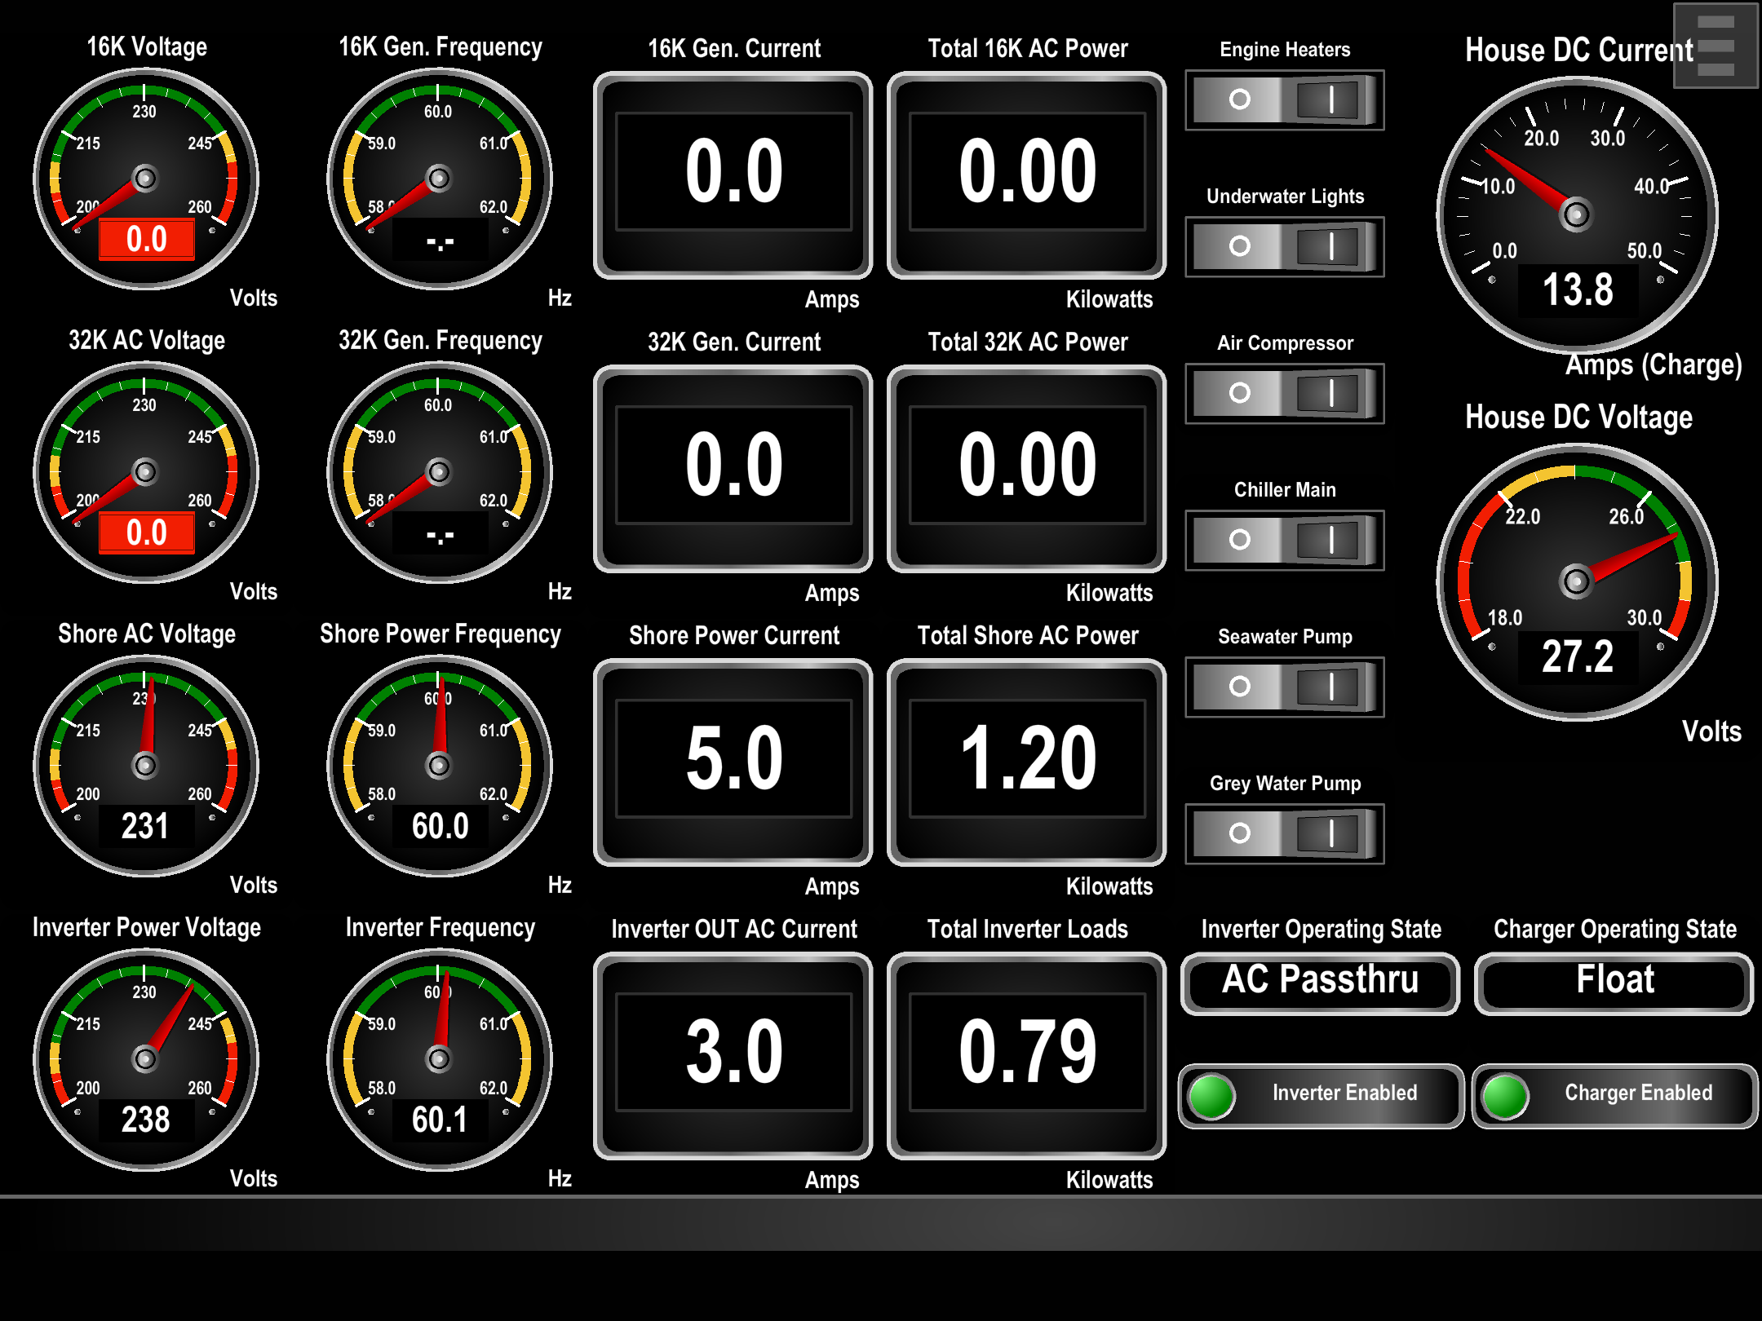1762x1321 pixels.
Task: Toggle the Air Compressor switch
Action: 1284,394
